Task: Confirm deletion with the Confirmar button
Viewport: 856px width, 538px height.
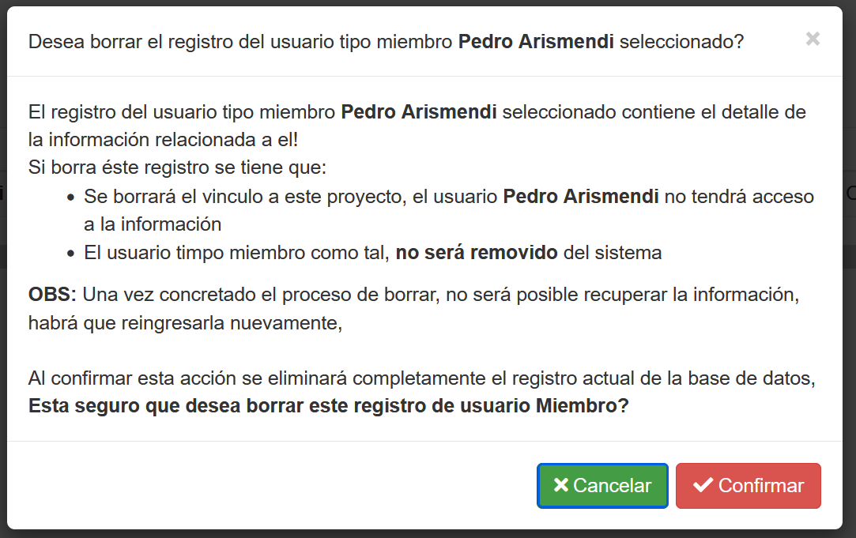Action: tap(748, 485)
